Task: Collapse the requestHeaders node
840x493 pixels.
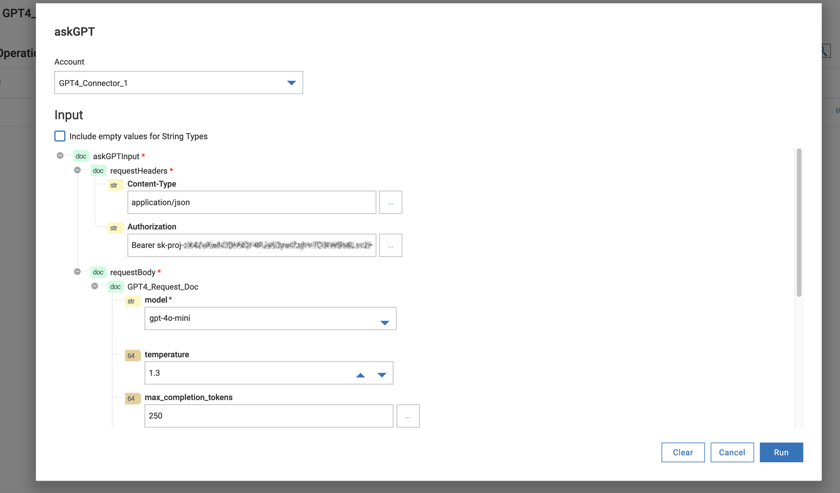Action: (x=77, y=170)
